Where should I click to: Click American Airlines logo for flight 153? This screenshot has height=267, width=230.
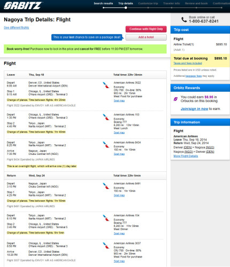click(106, 117)
